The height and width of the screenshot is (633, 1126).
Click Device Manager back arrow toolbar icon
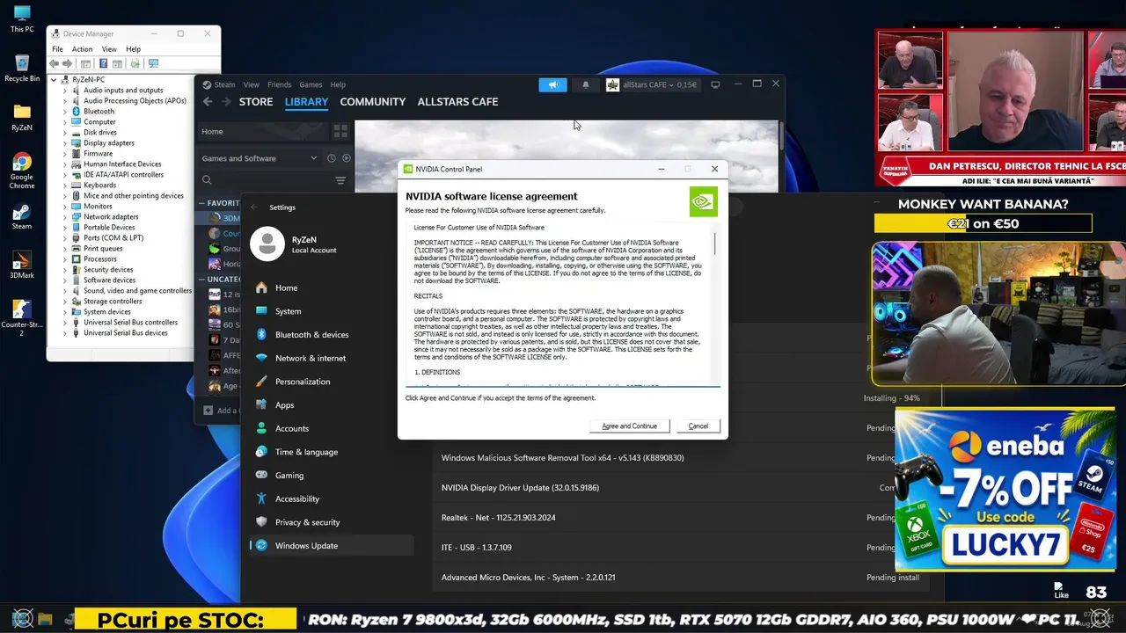[55, 63]
